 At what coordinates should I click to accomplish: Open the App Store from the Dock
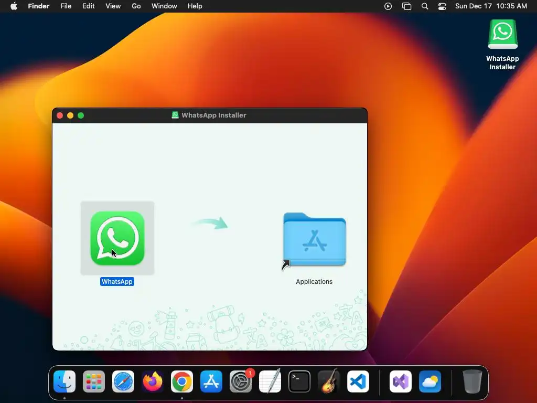click(x=211, y=381)
